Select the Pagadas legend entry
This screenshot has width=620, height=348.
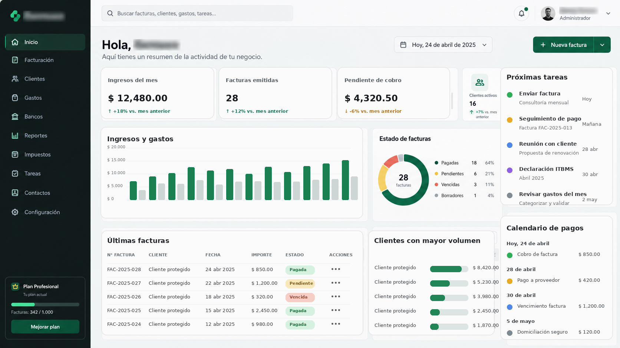[464, 163]
